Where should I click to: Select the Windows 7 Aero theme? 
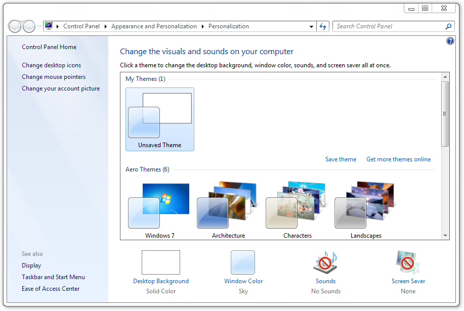[x=160, y=210]
